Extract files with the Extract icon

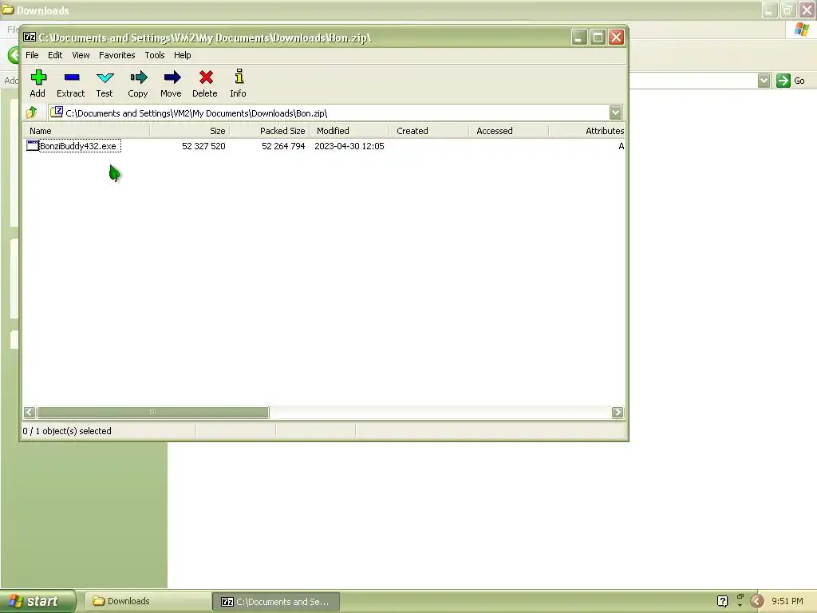point(71,77)
